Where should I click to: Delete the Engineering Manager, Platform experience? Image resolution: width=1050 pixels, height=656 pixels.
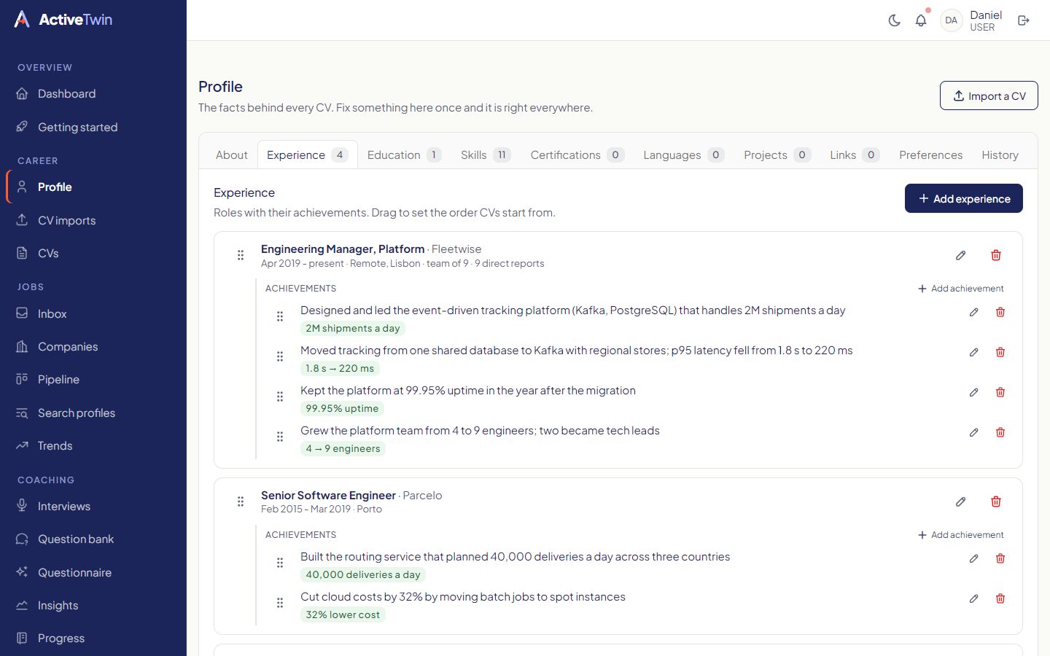996,255
